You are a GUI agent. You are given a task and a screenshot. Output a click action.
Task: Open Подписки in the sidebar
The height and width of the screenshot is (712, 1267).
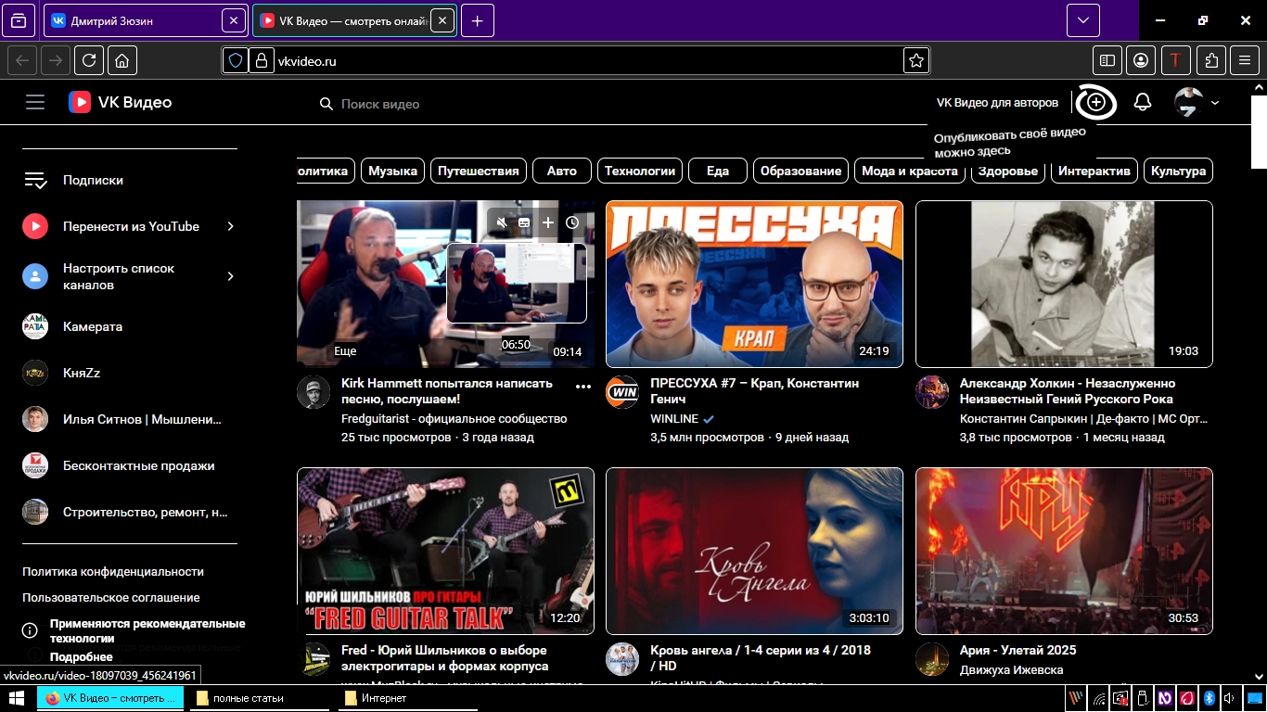[x=130, y=180]
